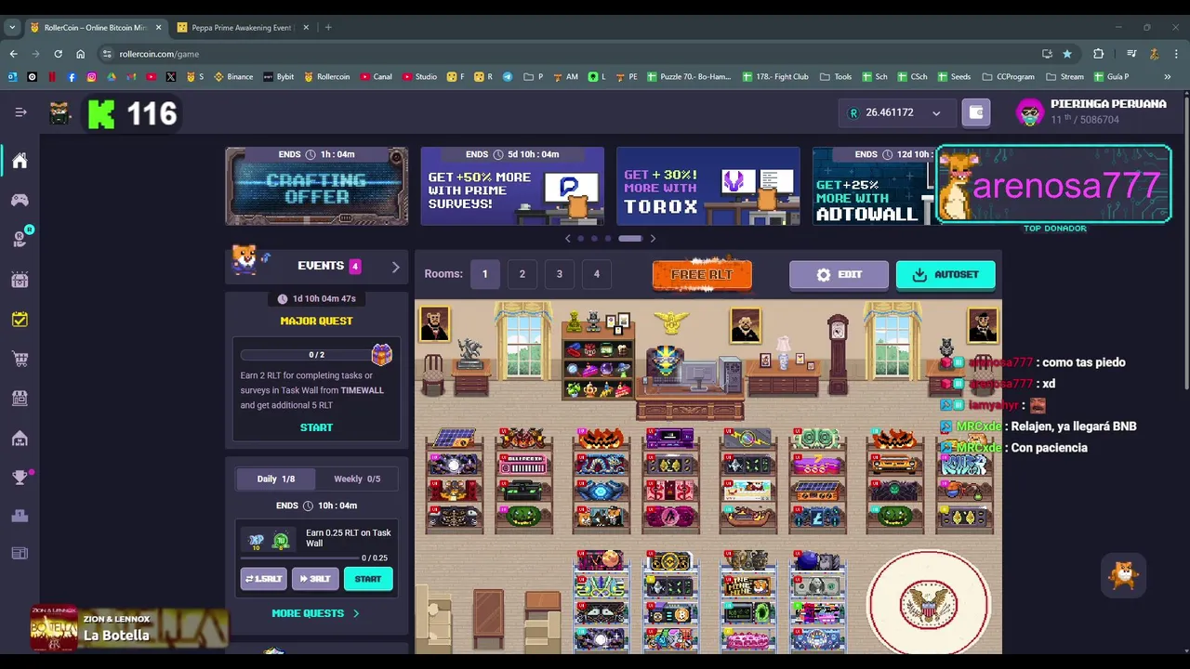Click the Major Quest gift box icon
Viewport: 1190px width, 669px height.
click(382, 354)
